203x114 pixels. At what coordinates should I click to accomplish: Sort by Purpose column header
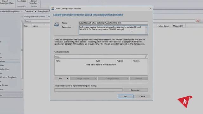[120, 61]
